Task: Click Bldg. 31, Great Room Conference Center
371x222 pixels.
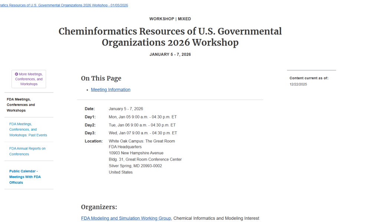Action: pos(145,159)
